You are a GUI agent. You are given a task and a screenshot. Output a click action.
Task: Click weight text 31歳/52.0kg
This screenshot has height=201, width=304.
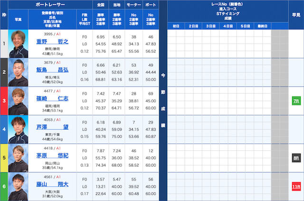point(52,196)
